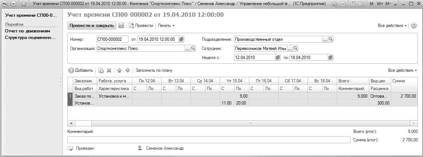Open calendar picker for Неделя с date
This screenshot has height=157, width=423.
pyautogui.click(x=278, y=57)
